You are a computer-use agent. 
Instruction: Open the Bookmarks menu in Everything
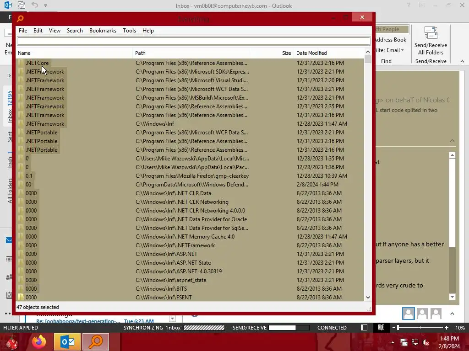(x=103, y=31)
